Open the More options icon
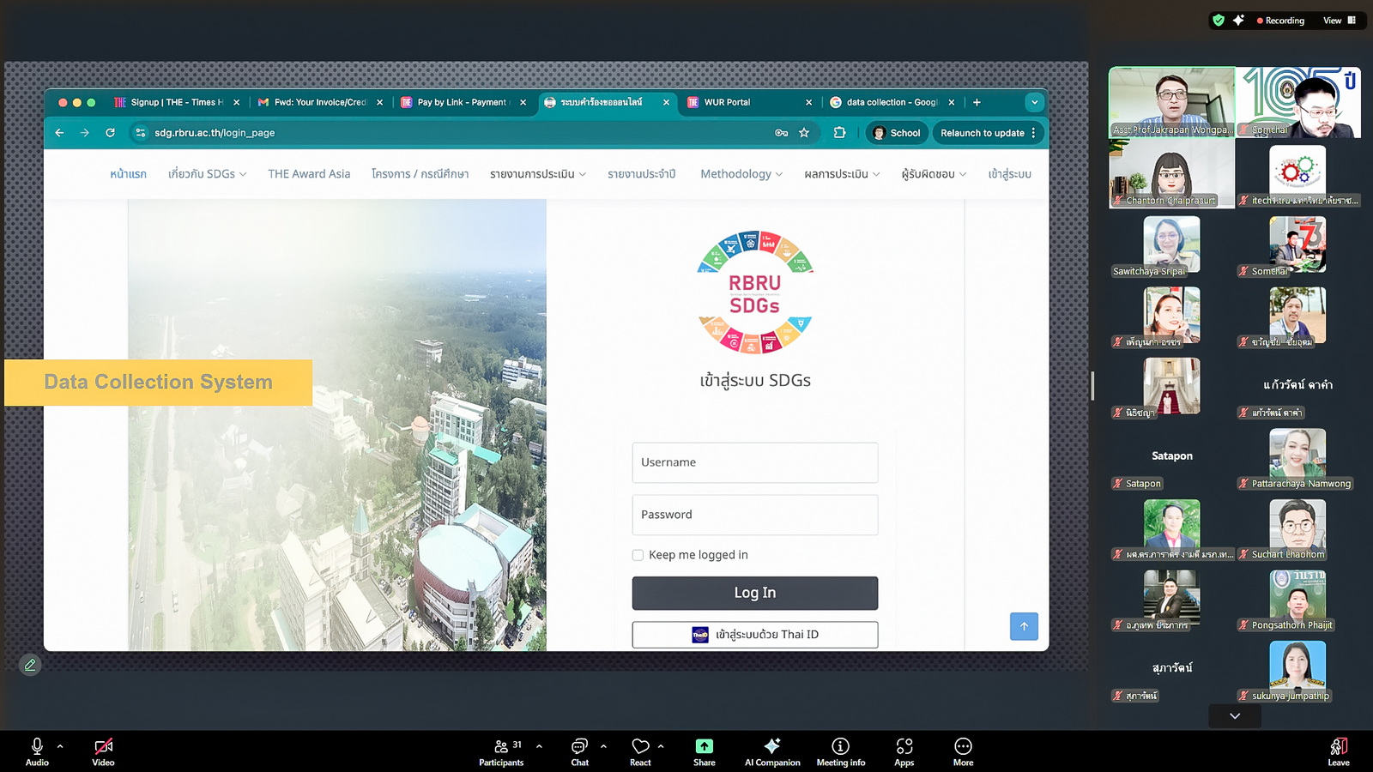 963,747
